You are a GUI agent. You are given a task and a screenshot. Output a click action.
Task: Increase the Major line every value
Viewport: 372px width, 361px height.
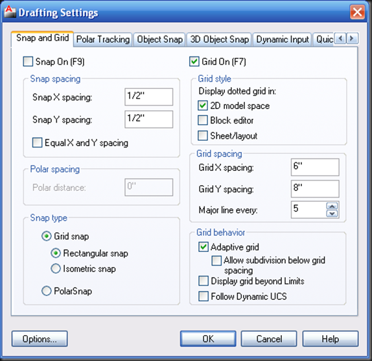click(x=332, y=206)
